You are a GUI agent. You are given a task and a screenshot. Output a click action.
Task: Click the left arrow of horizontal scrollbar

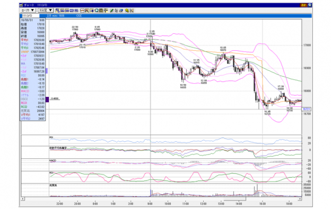23,199
